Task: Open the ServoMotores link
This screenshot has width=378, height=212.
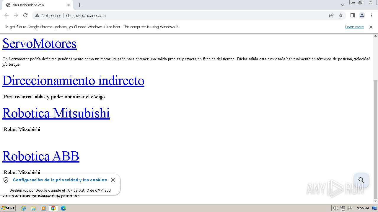Action: (x=40, y=44)
